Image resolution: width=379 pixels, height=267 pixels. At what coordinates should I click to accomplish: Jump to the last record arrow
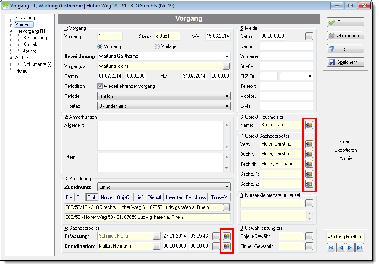[360, 248]
